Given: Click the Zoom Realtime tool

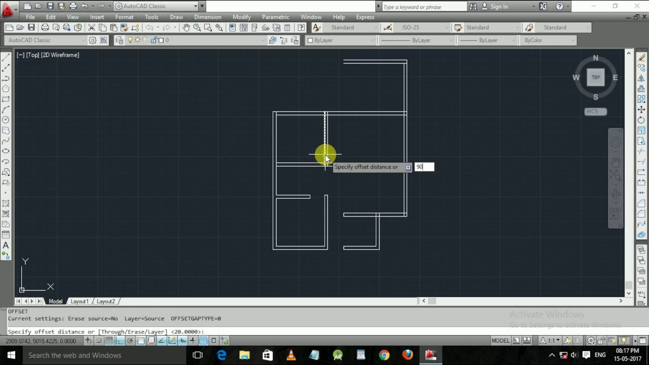Looking at the screenshot, I should [197, 27].
